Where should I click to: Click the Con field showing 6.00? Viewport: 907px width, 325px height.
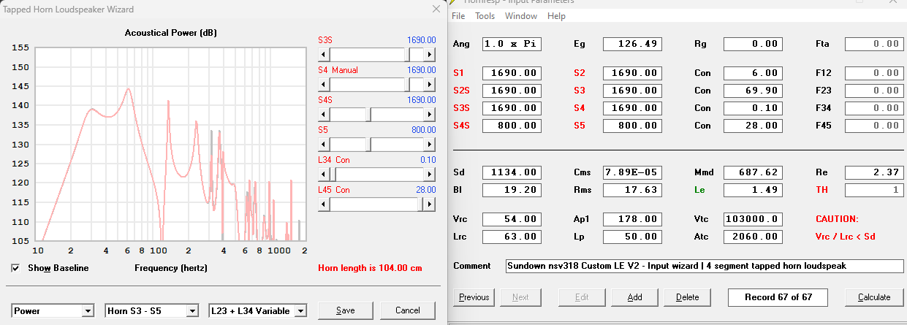coord(753,73)
